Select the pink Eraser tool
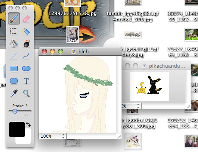This screenshot has width=198, height=152. pos(26,19)
